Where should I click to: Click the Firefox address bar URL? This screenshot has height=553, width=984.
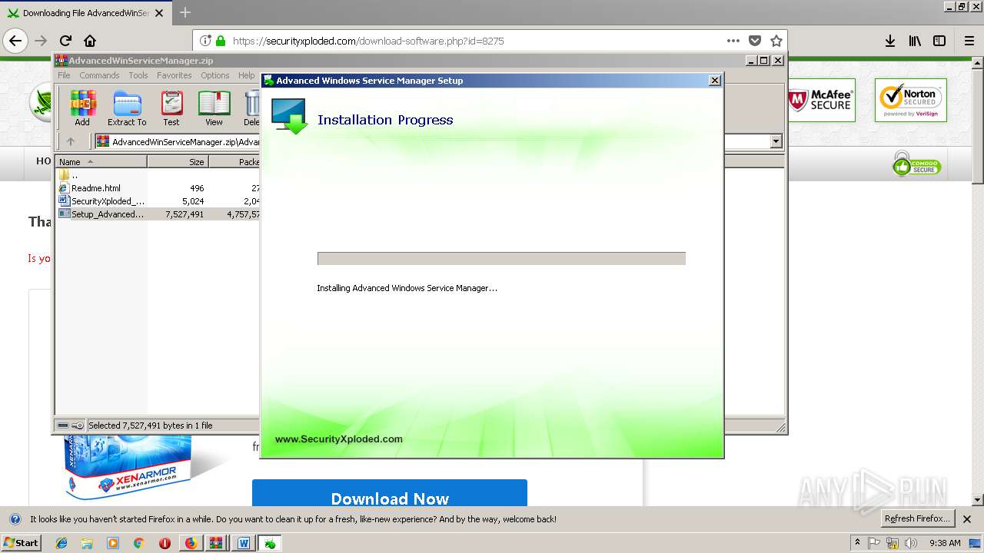[368, 41]
